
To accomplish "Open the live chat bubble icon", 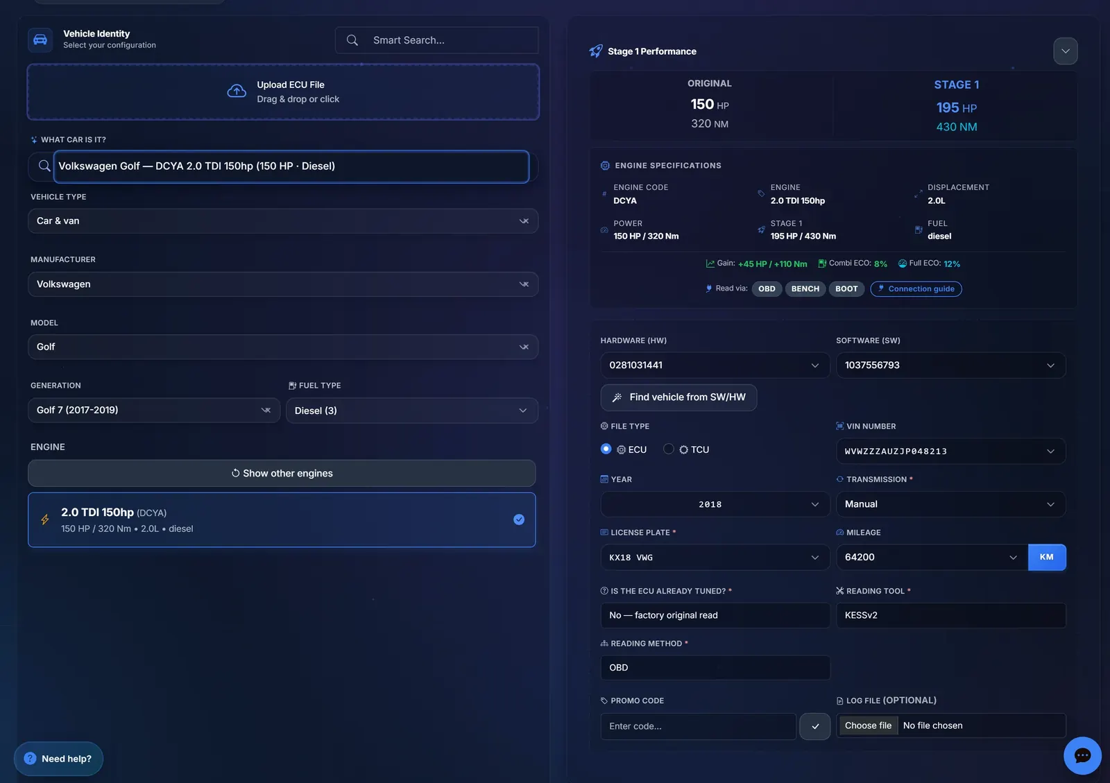I will click(x=1082, y=755).
